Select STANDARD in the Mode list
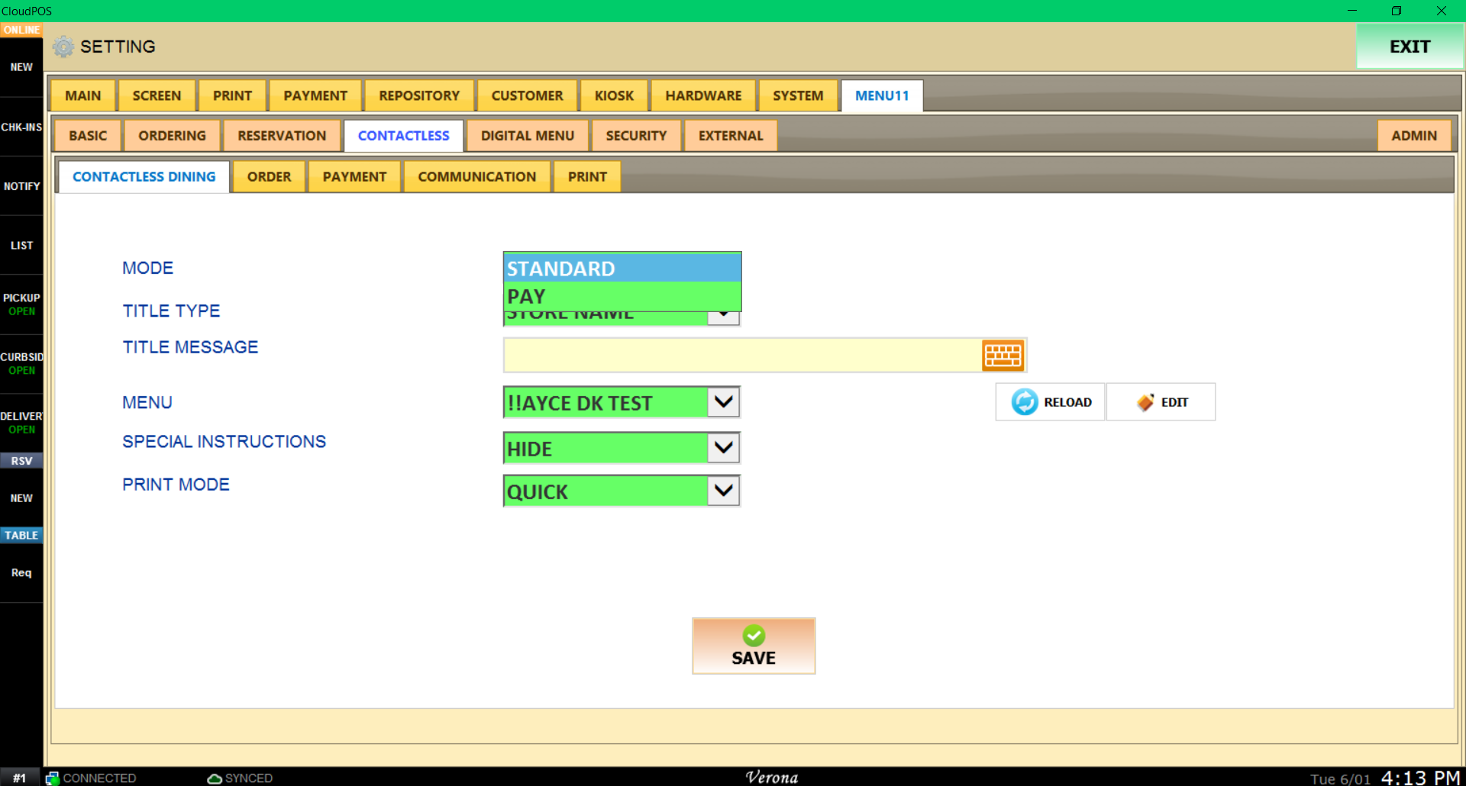1466x786 pixels. (x=622, y=269)
